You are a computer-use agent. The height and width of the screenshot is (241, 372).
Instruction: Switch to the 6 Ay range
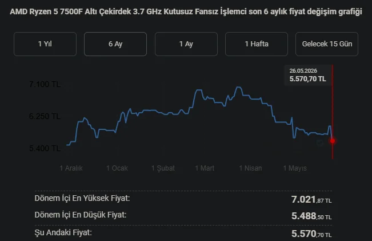(x=115, y=44)
